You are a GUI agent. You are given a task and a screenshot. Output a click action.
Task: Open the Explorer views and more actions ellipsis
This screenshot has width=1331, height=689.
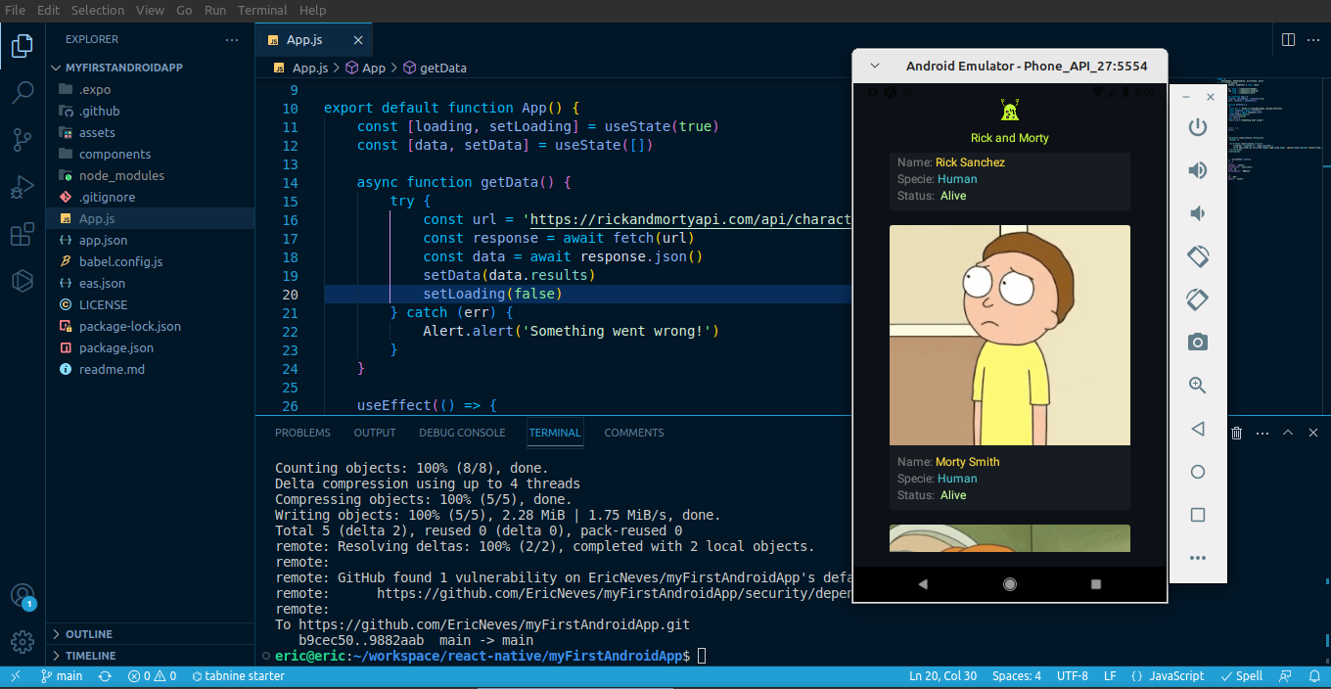click(x=232, y=40)
